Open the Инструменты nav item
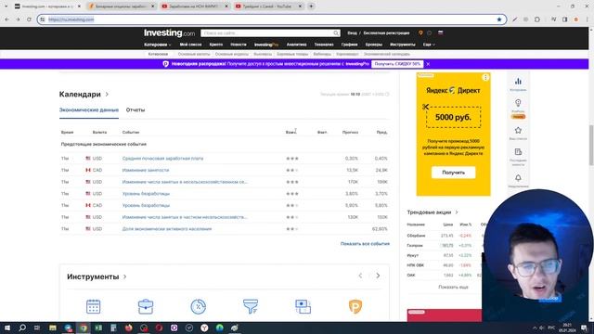594x334 pixels. [402, 45]
